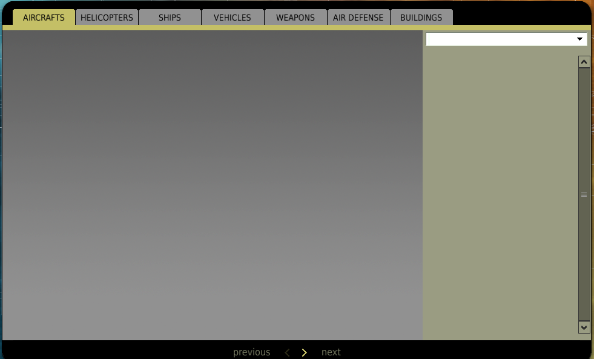Image resolution: width=594 pixels, height=359 pixels.
Task: Select the SHIPS tab
Action: pyautogui.click(x=170, y=18)
